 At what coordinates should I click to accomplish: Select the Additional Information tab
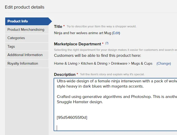coord(25,55)
